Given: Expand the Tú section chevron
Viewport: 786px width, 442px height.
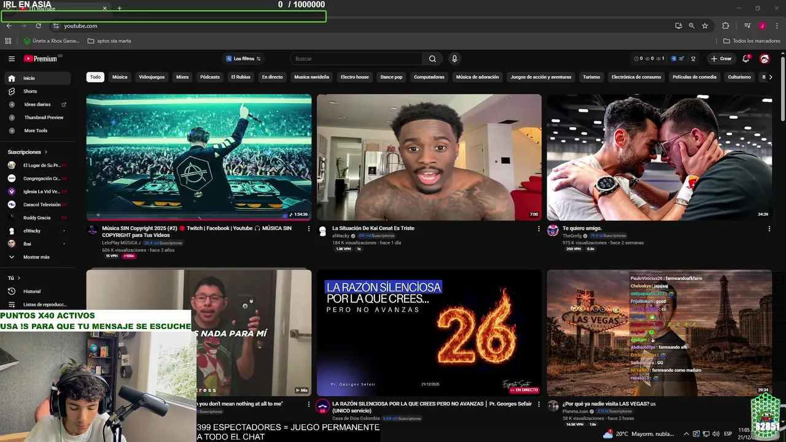Looking at the screenshot, I should click(x=19, y=278).
